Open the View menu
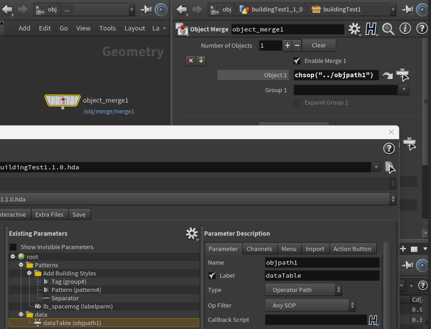431x329 pixels. tap(83, 28)
